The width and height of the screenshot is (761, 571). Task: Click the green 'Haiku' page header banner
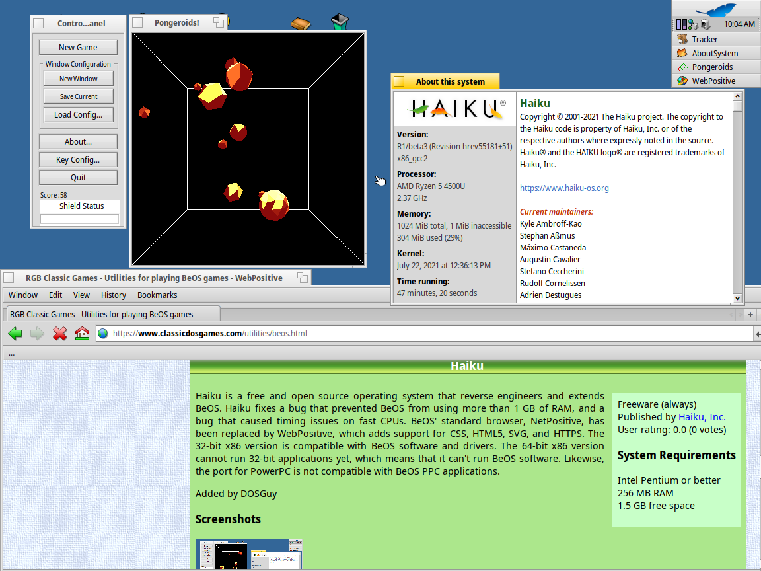click(x=468, y=367)
